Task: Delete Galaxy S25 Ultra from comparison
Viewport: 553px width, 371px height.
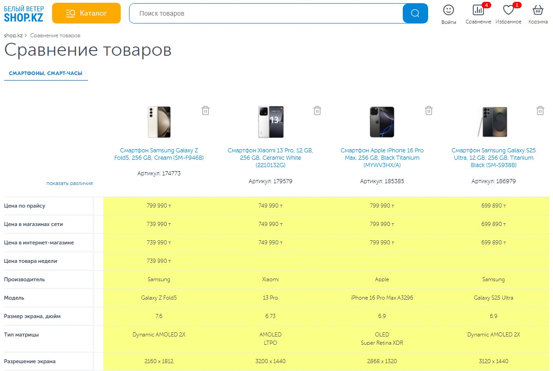Action: (x=540, y=110)
